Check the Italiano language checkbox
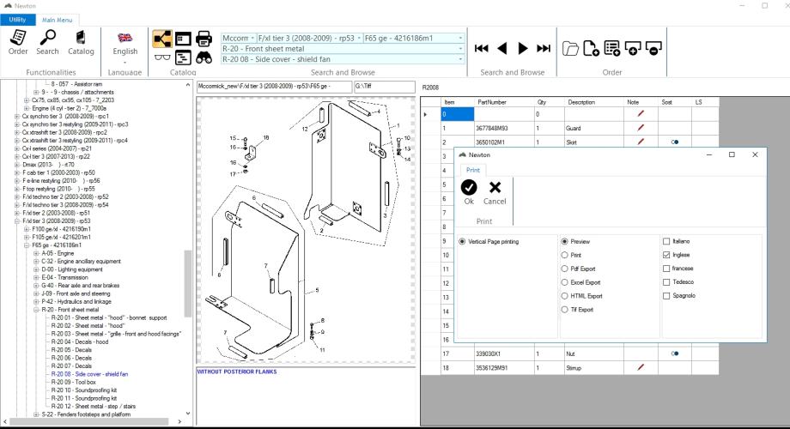Image resolution: width=790 pixels, height=429 pixels. [x=667, y=241]
